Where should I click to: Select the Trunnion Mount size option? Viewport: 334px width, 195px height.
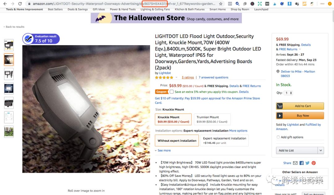212,119
